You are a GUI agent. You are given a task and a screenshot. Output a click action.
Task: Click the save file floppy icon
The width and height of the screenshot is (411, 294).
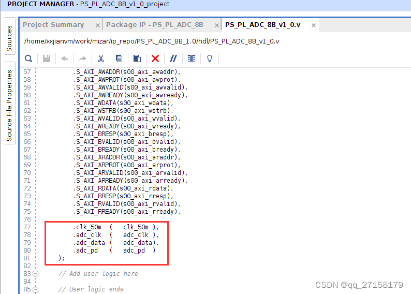[47, 58]
